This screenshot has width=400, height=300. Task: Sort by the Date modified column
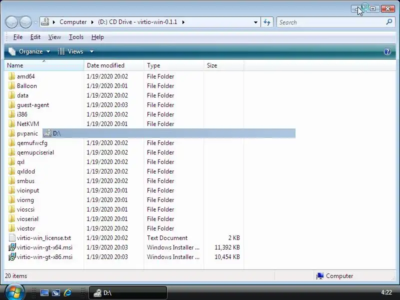(x=114, y=65)
